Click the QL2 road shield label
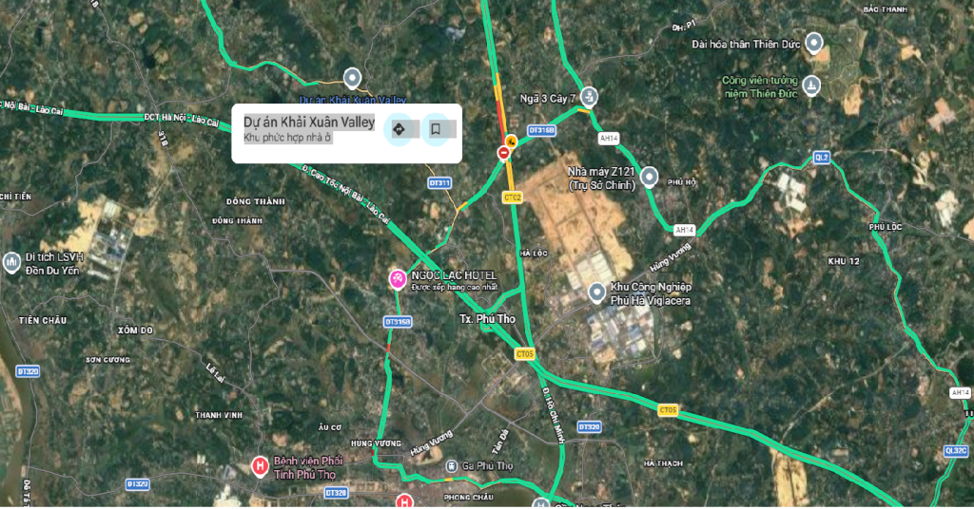The height and width of the screenshot is (509, 974). click(x=822, y=158)
